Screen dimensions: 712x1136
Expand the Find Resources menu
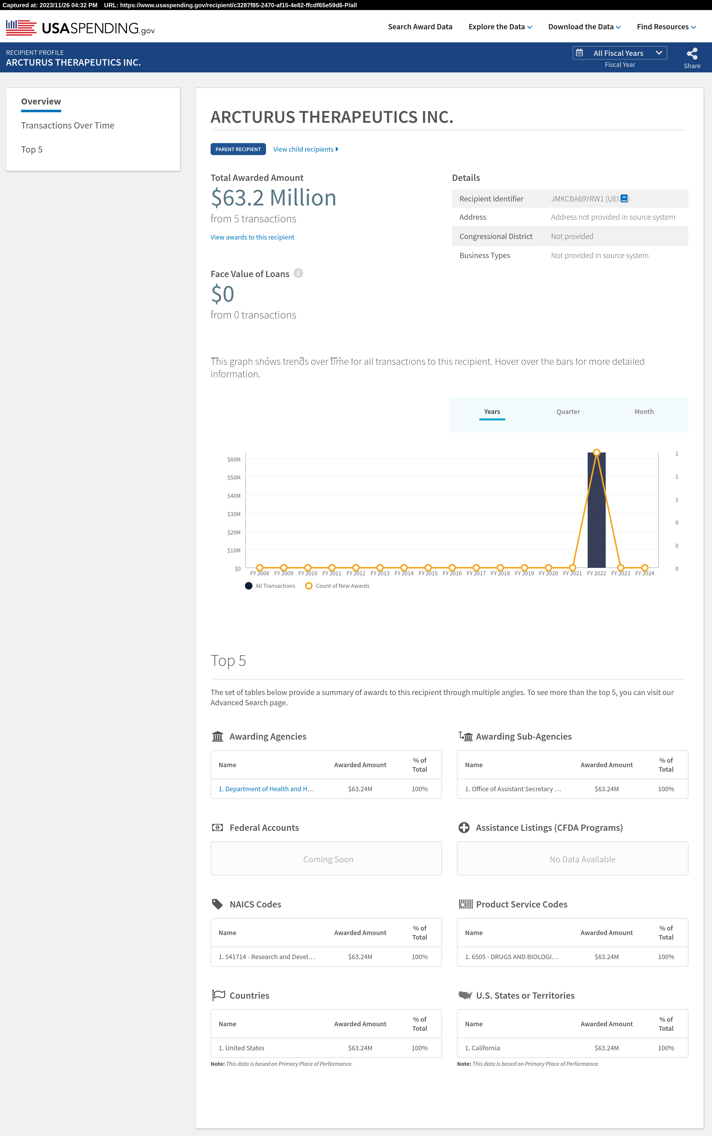[666, 27]
